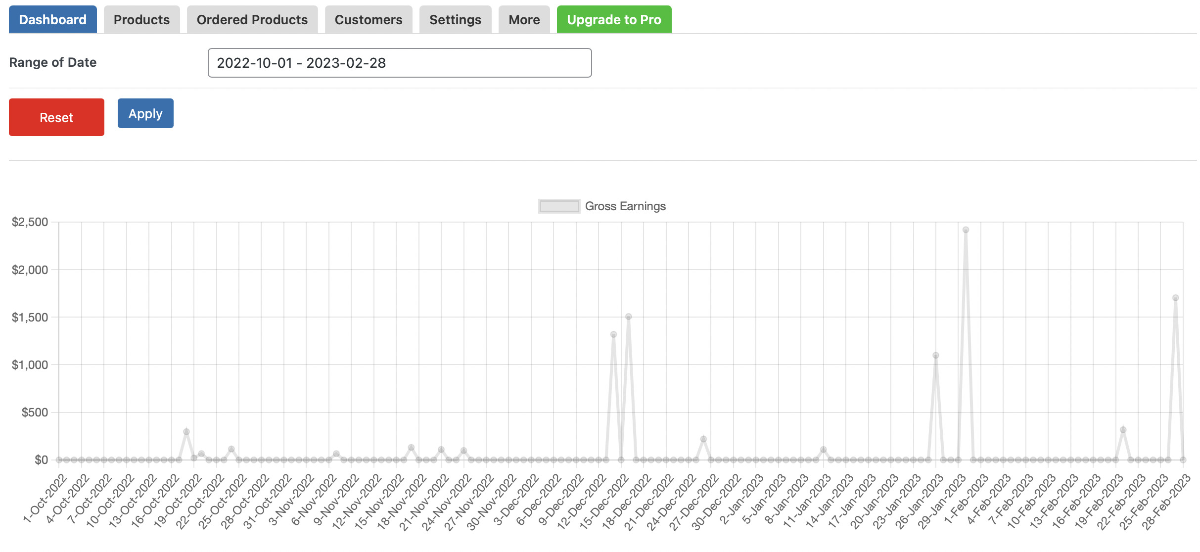
Task: Click the 28-Feb-2023 axis label
Action: pos(1166,502)
